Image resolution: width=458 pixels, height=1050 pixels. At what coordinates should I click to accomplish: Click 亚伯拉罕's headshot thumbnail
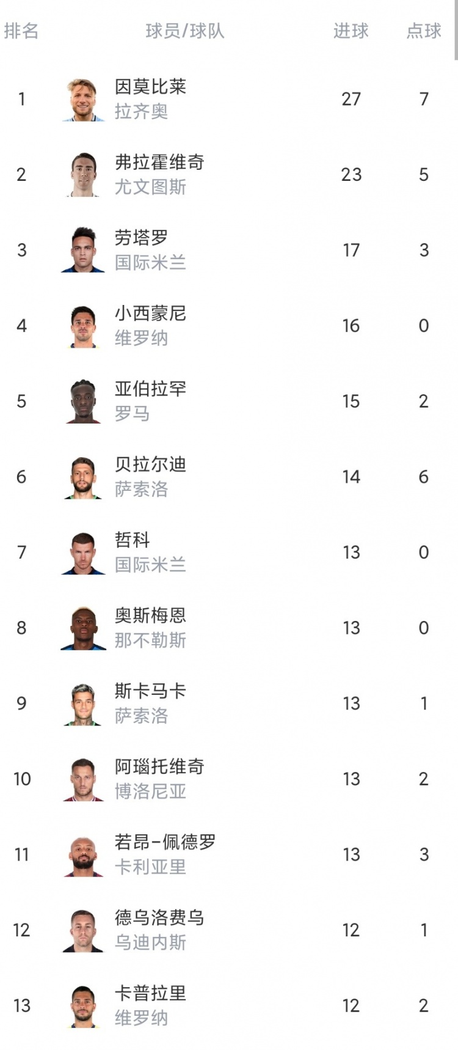tap(83, 402)
